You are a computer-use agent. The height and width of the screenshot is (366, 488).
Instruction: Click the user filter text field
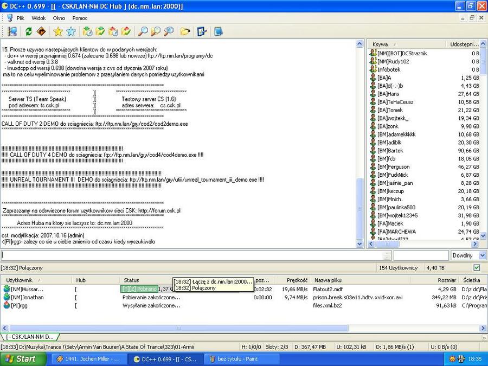(421, 255)
